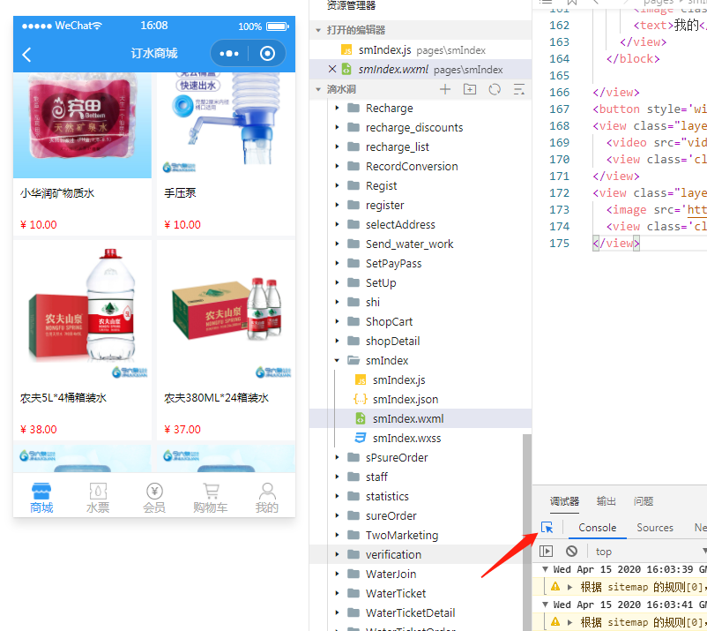707x631 pixels.
Task: Click the collapse all icon in explorer
Action: (519, 89)
